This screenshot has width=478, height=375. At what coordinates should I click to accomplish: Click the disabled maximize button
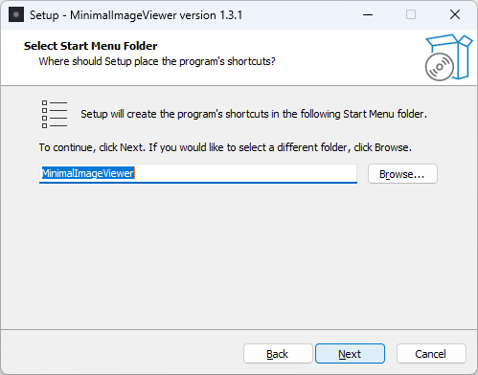[411, 14]
